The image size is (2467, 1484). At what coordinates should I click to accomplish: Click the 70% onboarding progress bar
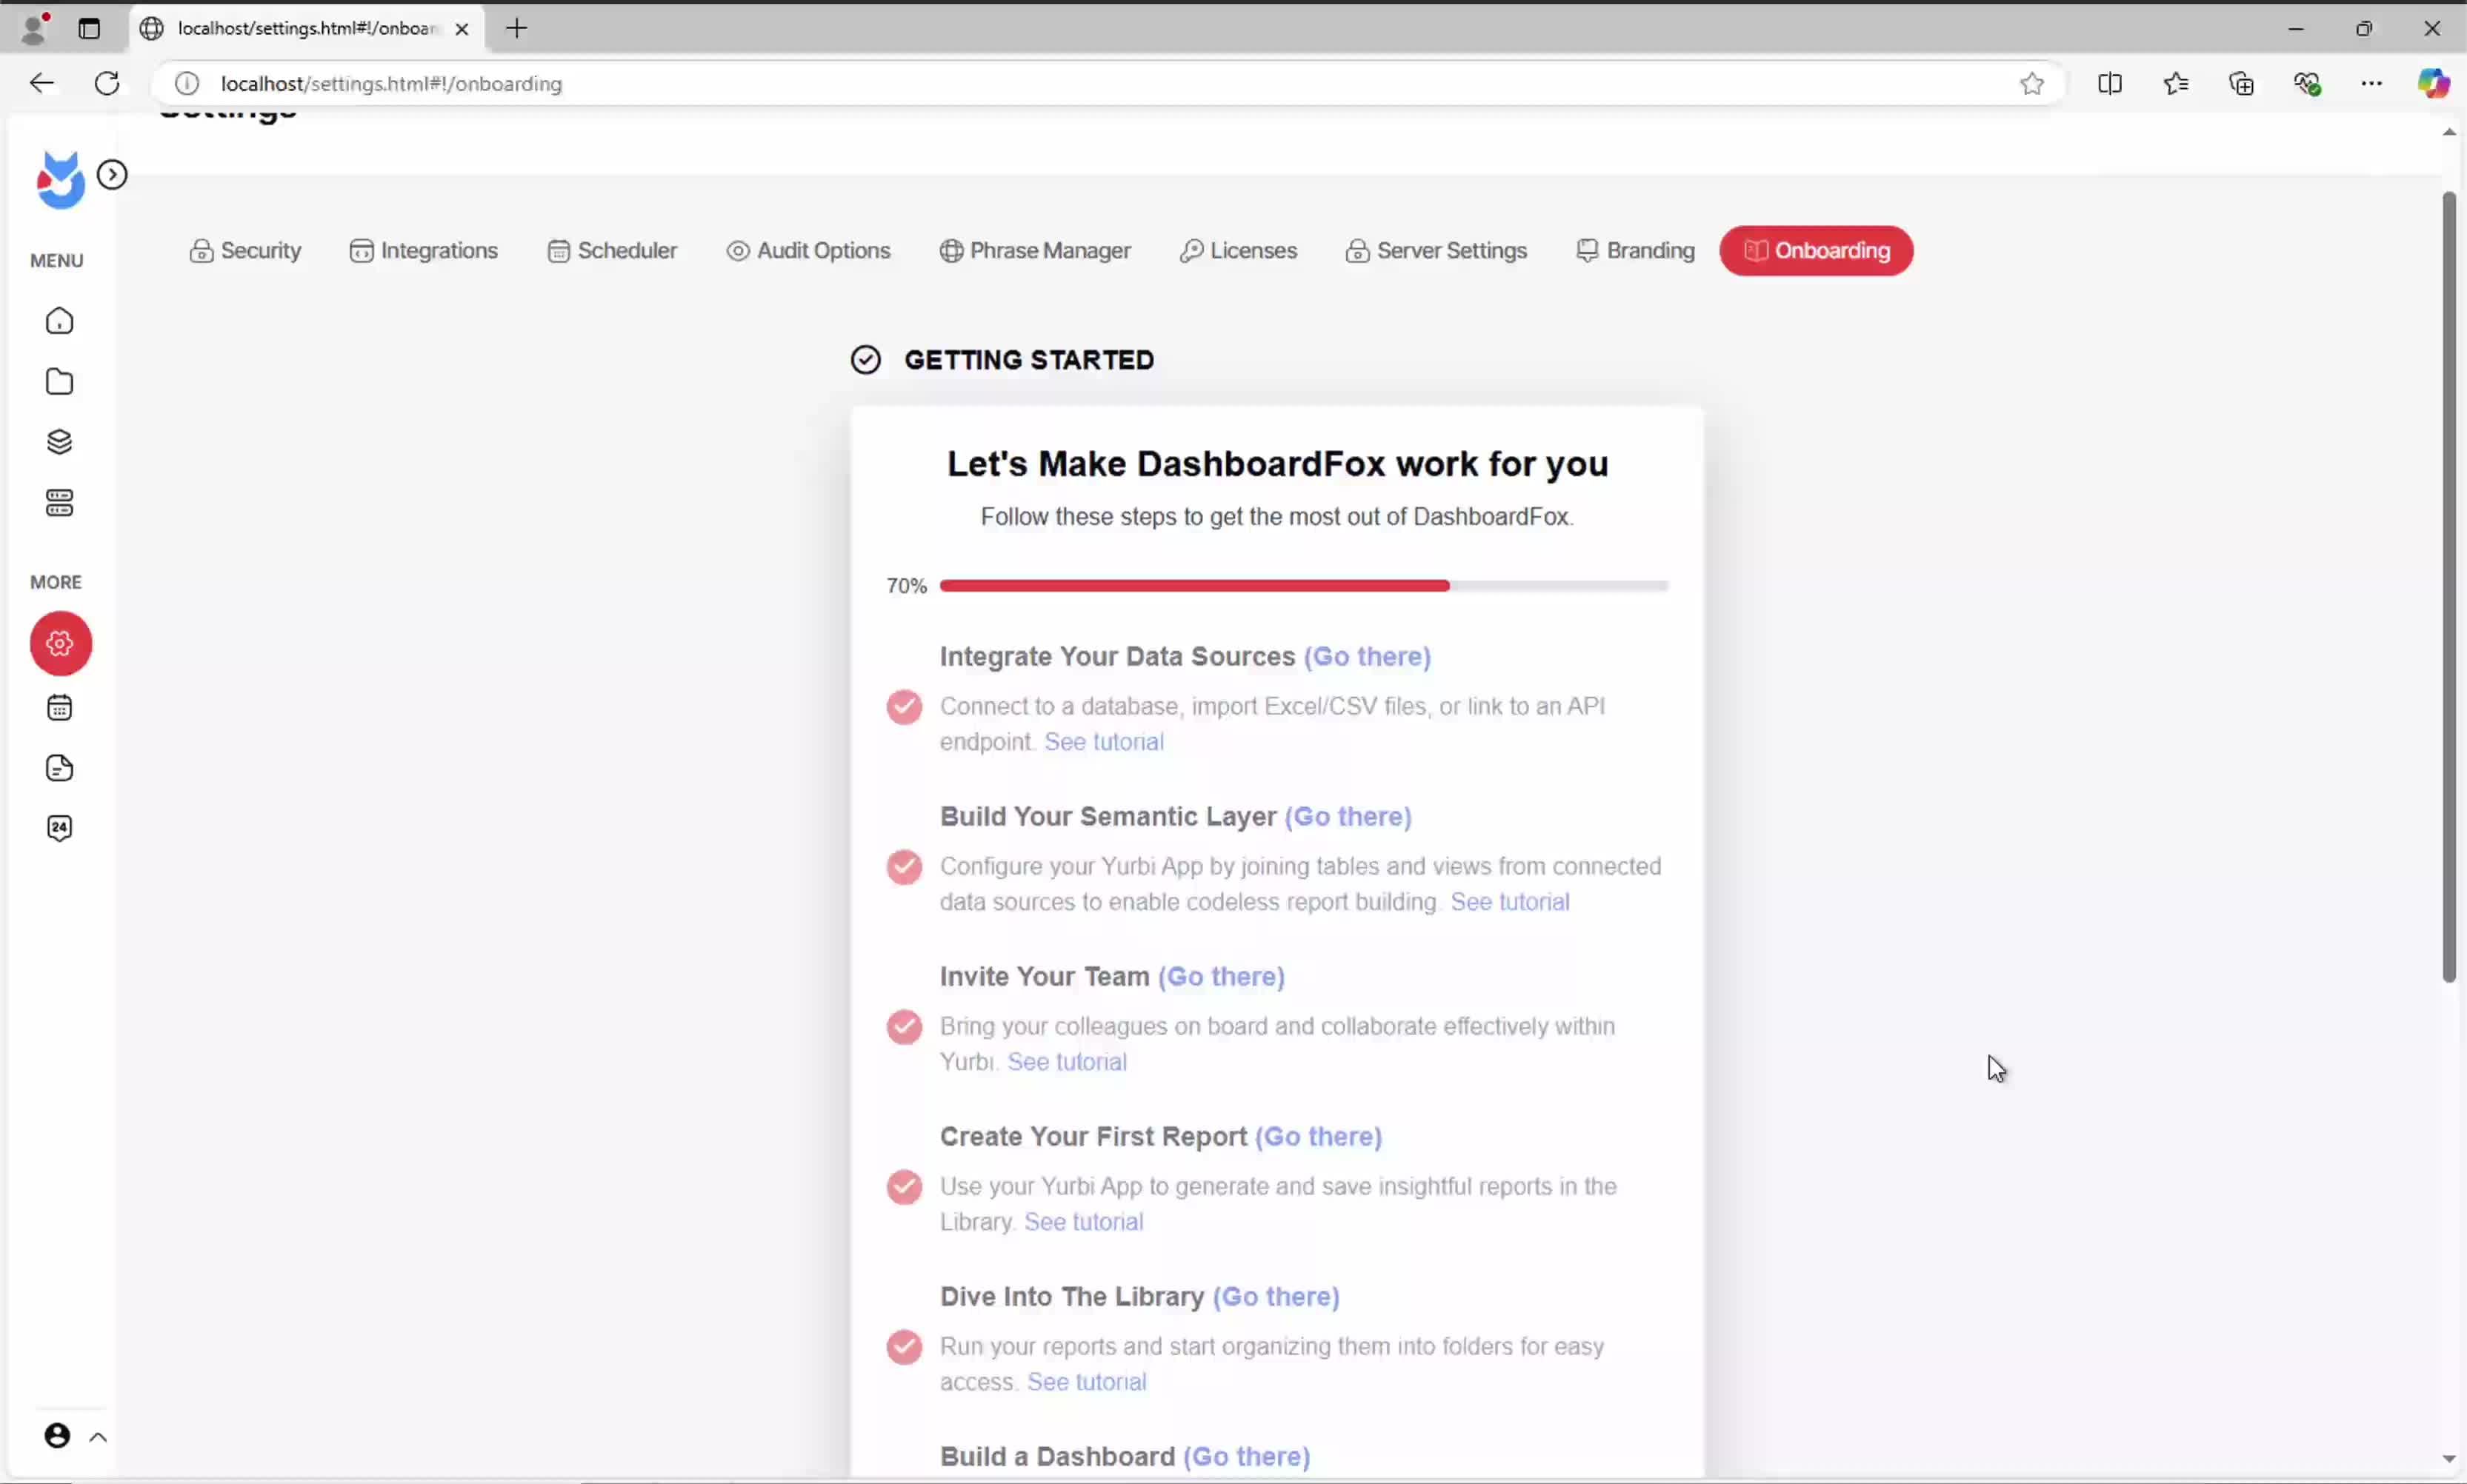click(1302, 586)
